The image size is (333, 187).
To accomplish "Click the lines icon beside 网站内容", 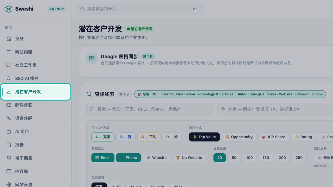I will tap(9, 52).
